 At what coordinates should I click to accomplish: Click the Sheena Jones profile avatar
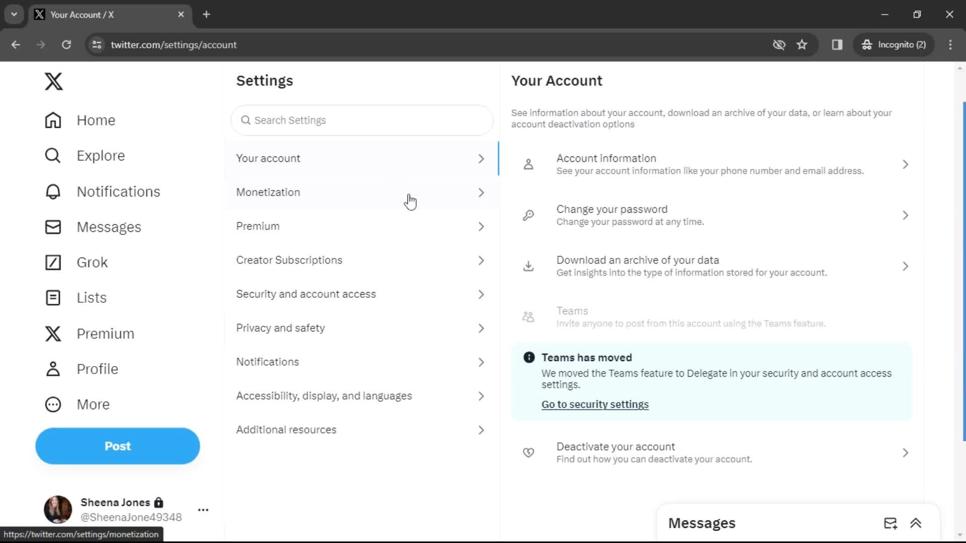(57, 510)
